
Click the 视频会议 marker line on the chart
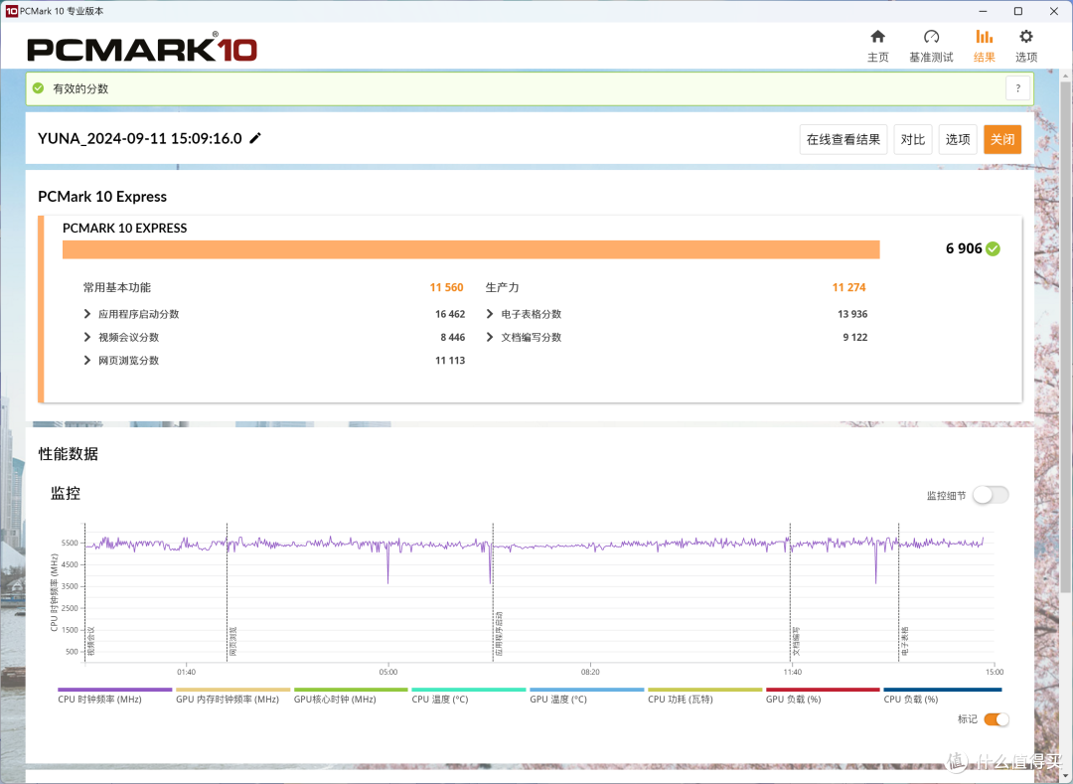click(x=84, y=592)
